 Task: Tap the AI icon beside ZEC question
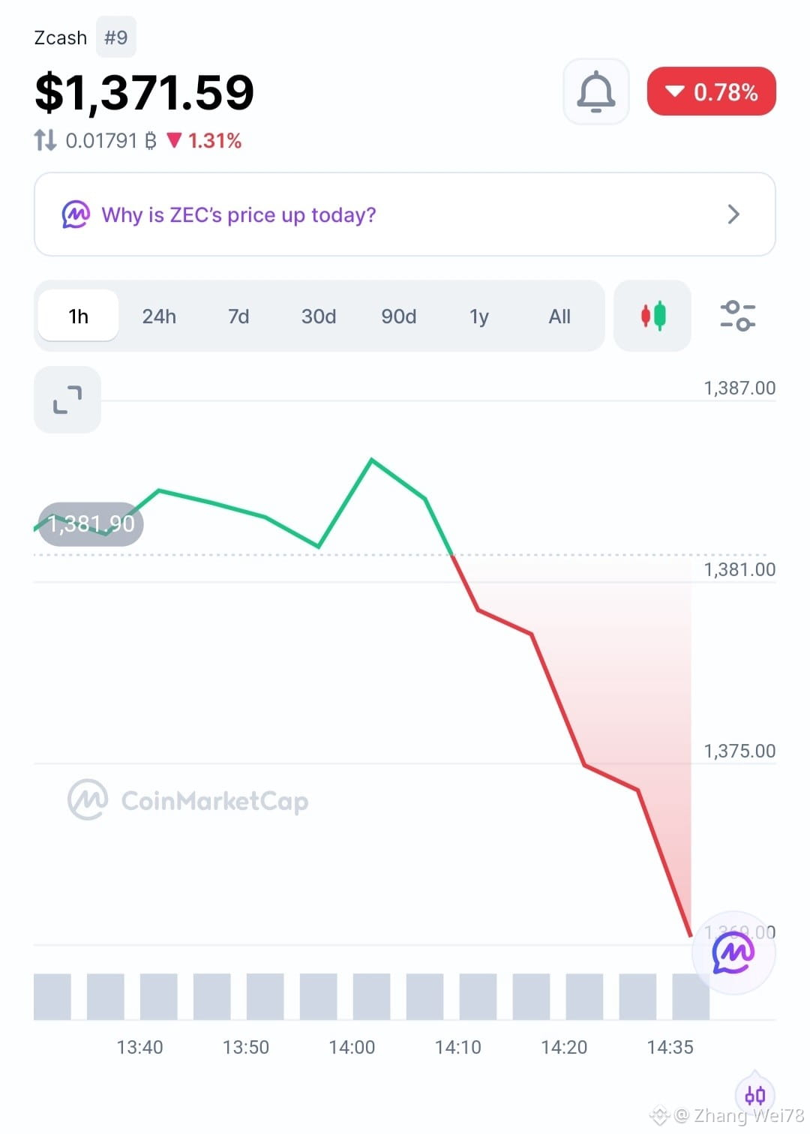click(76, 214)
